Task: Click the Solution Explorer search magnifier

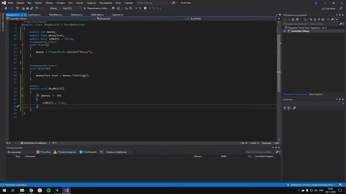Action: tap(341, 24)
